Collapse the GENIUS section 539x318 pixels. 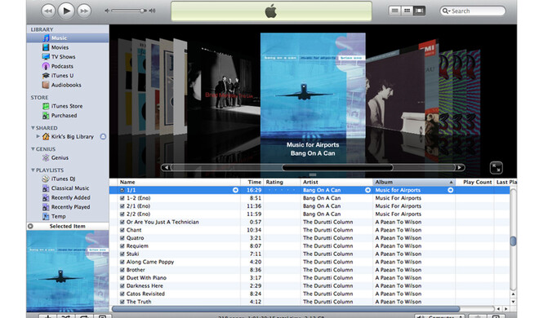click(33, 149)
